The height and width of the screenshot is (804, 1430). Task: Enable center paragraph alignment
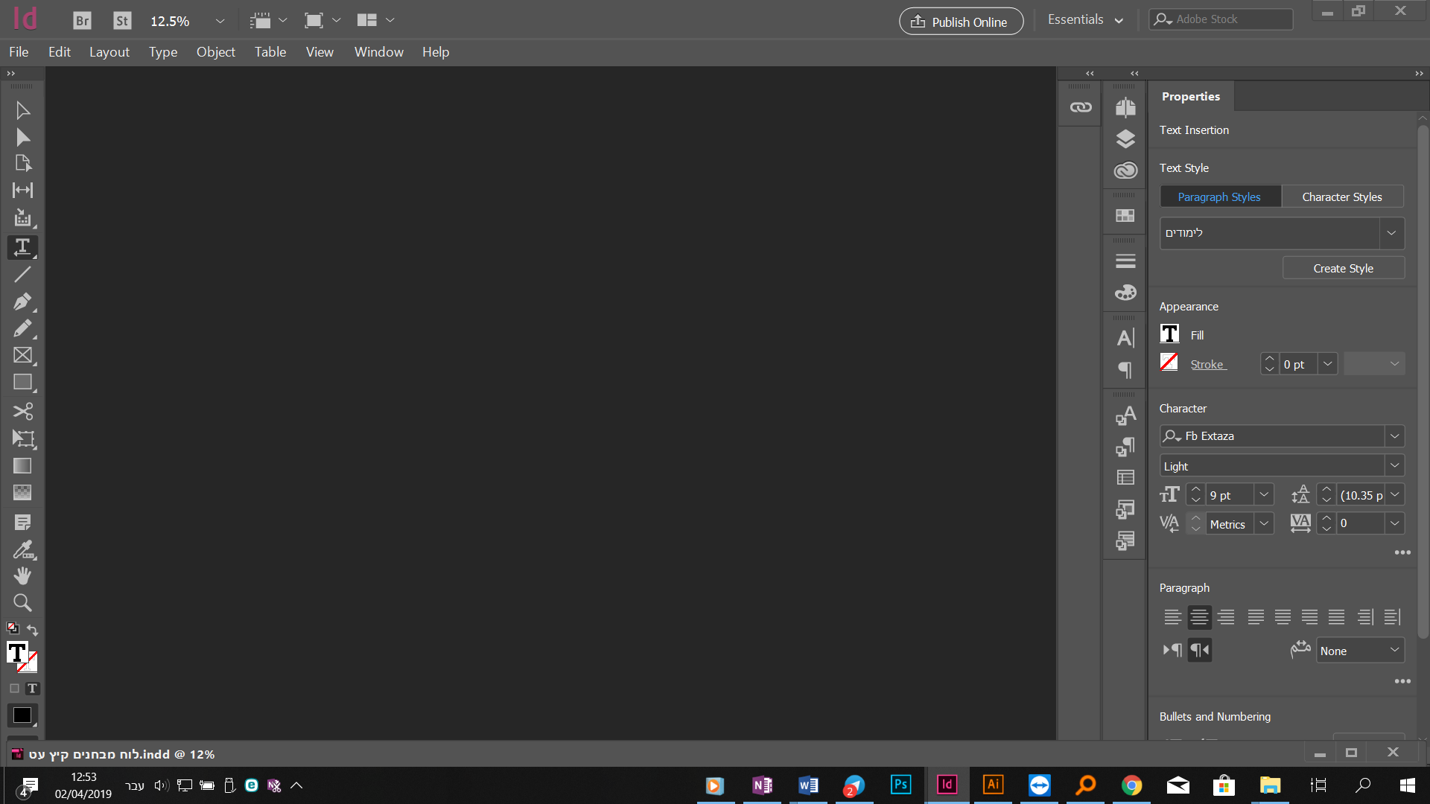click(x=1199, y=616)
